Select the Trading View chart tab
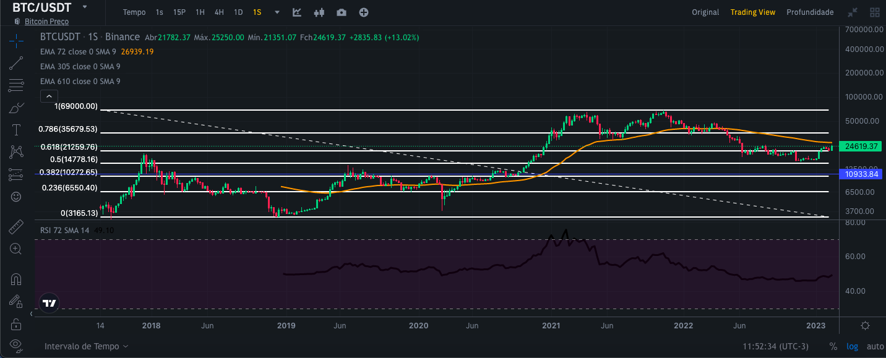 753,12
